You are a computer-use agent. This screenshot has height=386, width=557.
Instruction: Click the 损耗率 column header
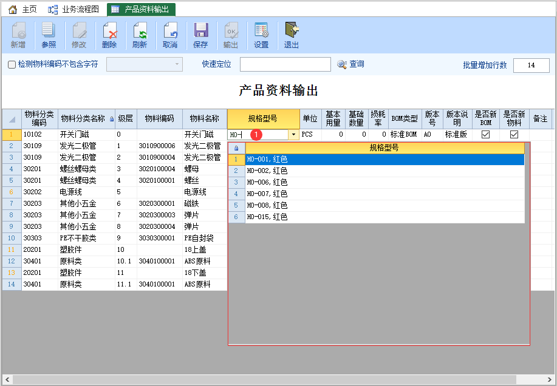pyautogui.click(x=378, y=119)
